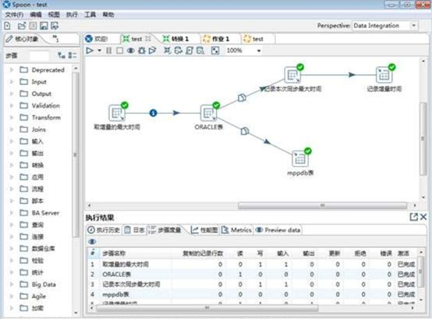Open the 日志 results tab
The image size is (432, 319).
click(x=134, y=230)
